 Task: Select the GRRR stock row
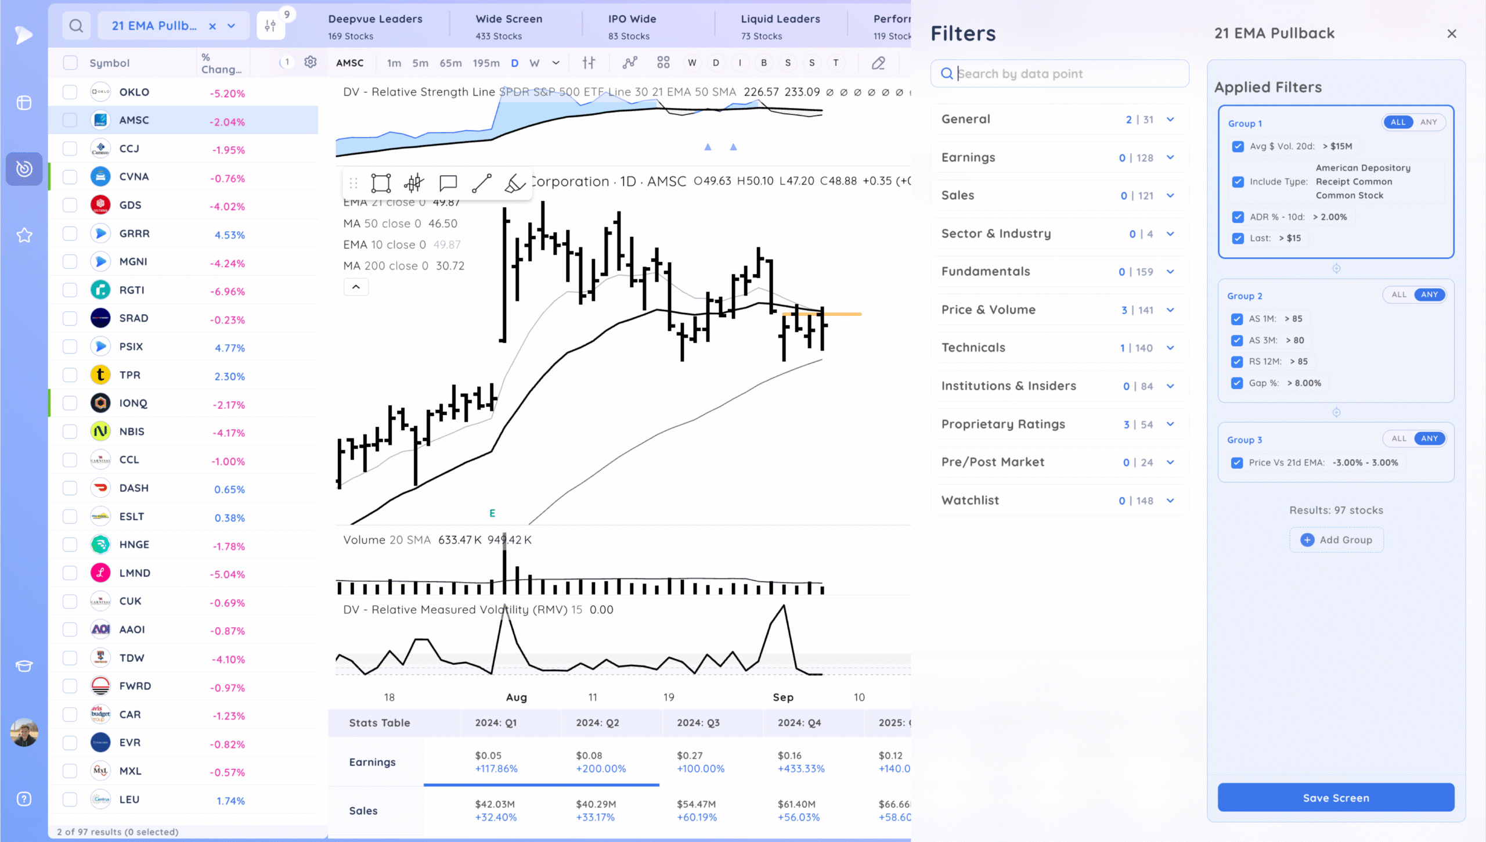click(x=183, y=233)
